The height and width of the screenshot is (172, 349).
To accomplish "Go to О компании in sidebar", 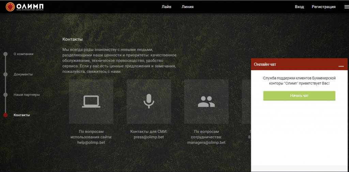I will click(x=24, y=54).
